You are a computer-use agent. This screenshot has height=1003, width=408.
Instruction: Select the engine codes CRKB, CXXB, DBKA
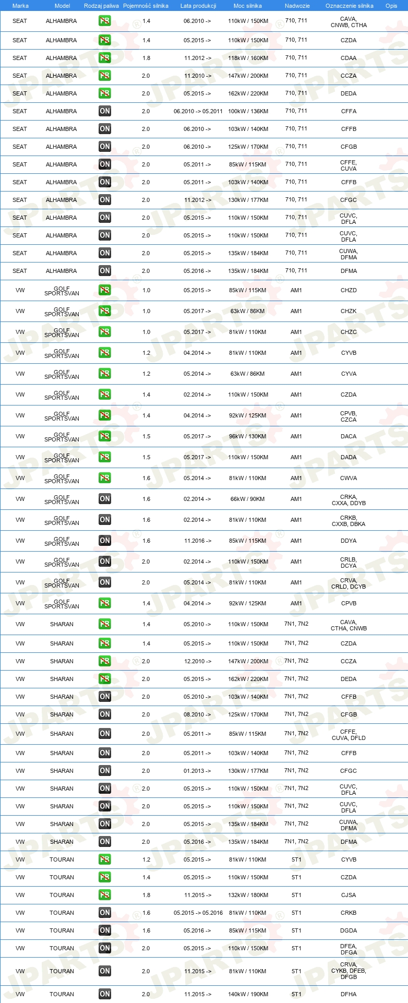(349, 521)
